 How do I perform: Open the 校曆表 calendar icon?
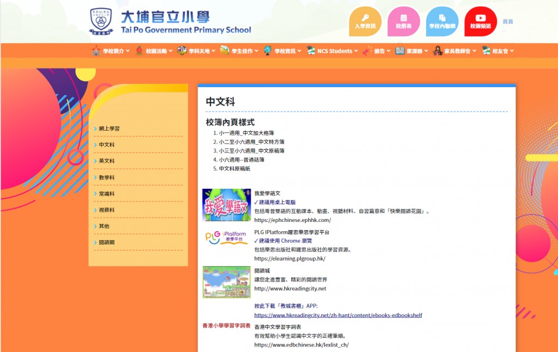(403, 21)
